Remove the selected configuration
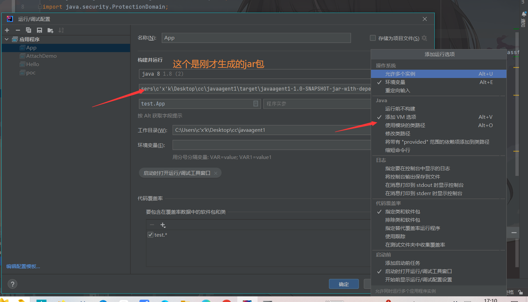Viewport: 528px width, 302px height. click(18, 30)
